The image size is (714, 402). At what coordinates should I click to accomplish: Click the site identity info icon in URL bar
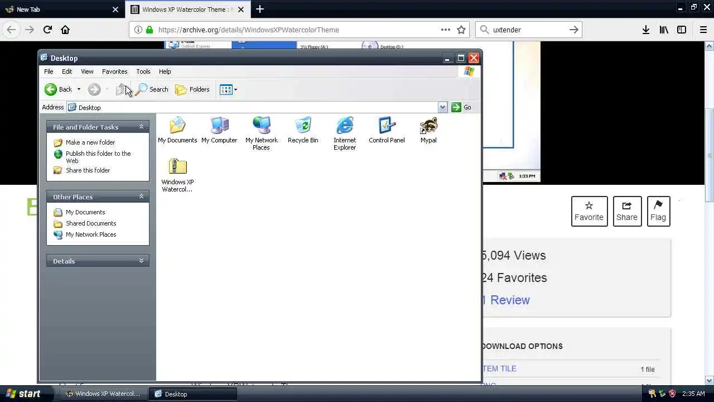[x=138, y=30]
